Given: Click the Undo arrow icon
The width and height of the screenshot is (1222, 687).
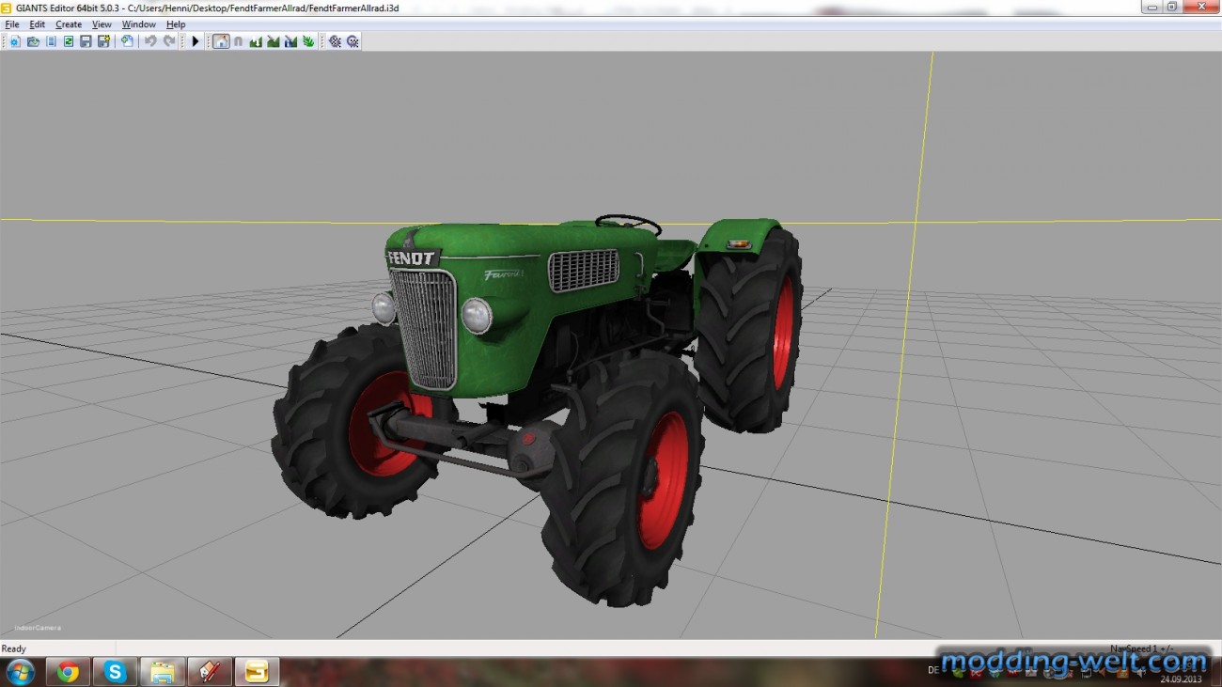Looking at the screenshot, I should pyautogui.click(x=150, y=41).
